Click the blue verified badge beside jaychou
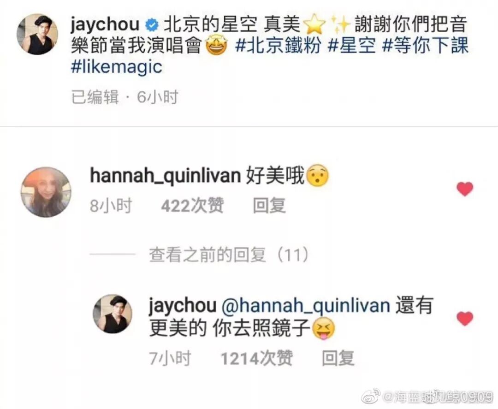The width and height of the screenshot is (498, 409). (x=152, y=26)
